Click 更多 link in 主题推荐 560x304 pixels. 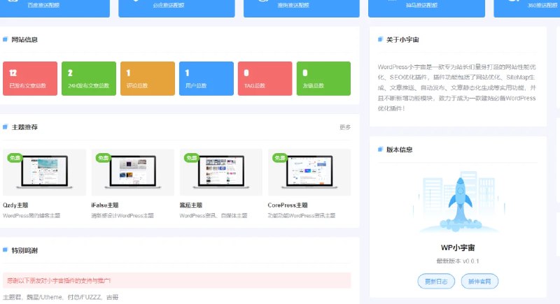(x=345, y=127)
